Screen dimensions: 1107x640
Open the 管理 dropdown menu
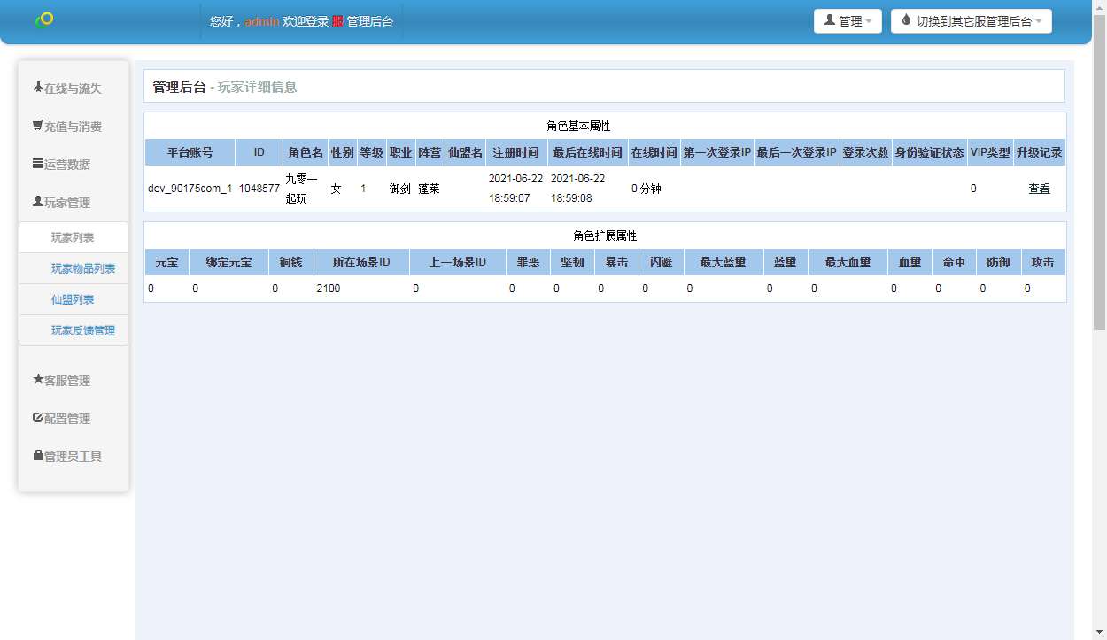848,20
